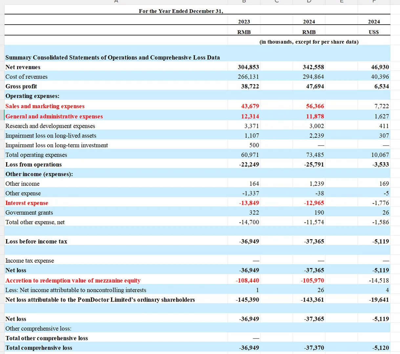Image resolution: width=400 pixels, height=354 pixels.
Task: Click the impairment value 2,239
Action: (x=317, y=136)
